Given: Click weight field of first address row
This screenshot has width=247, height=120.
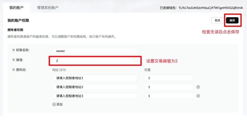Looking at the screenshot, I should coord(169,78).
